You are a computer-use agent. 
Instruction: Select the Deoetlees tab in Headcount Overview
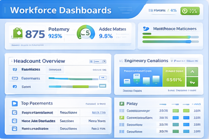(55, 70)
